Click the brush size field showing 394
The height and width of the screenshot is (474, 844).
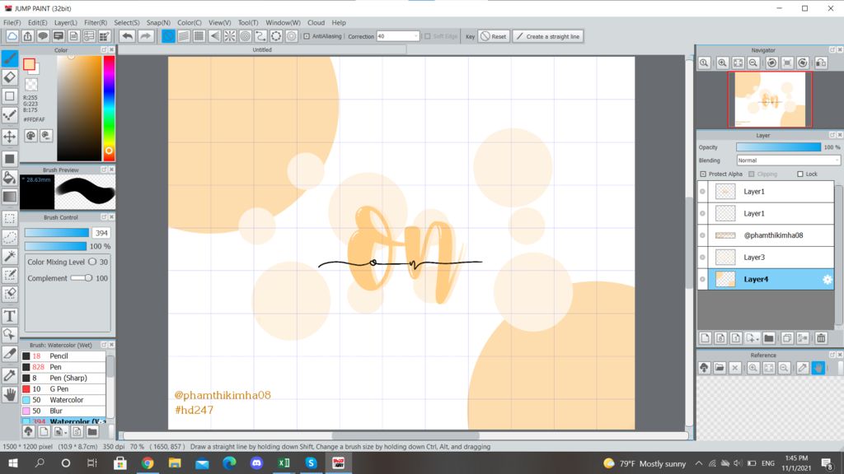pyautogui.click(x=101, y=233)
